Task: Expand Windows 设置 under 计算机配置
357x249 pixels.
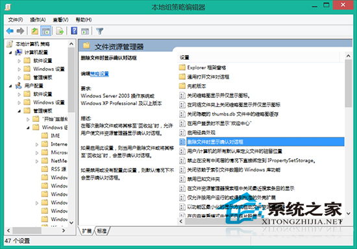Action: tap(19, 69)
